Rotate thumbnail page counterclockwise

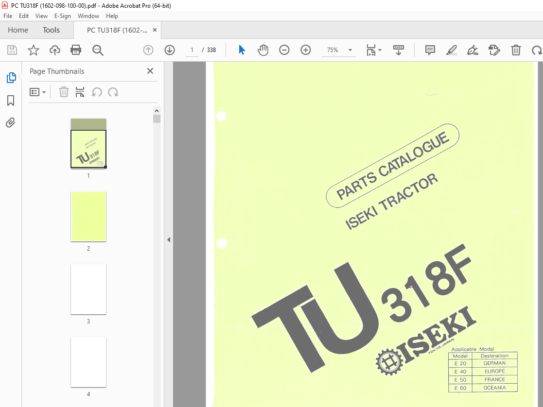click(97, 92)
